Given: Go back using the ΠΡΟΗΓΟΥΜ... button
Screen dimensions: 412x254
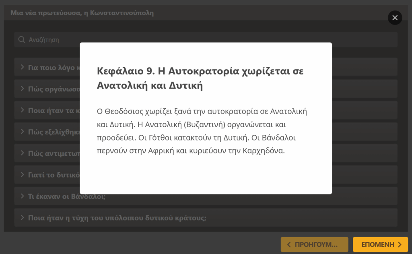Looking at the screenshot, I should pyautogui.click(x=315, y=244).
